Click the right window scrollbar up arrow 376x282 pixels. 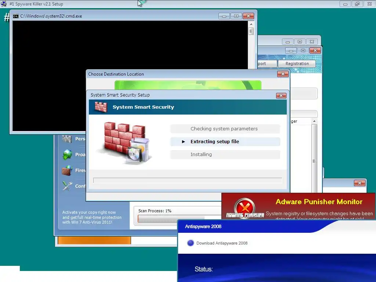[x=314, y=121]
